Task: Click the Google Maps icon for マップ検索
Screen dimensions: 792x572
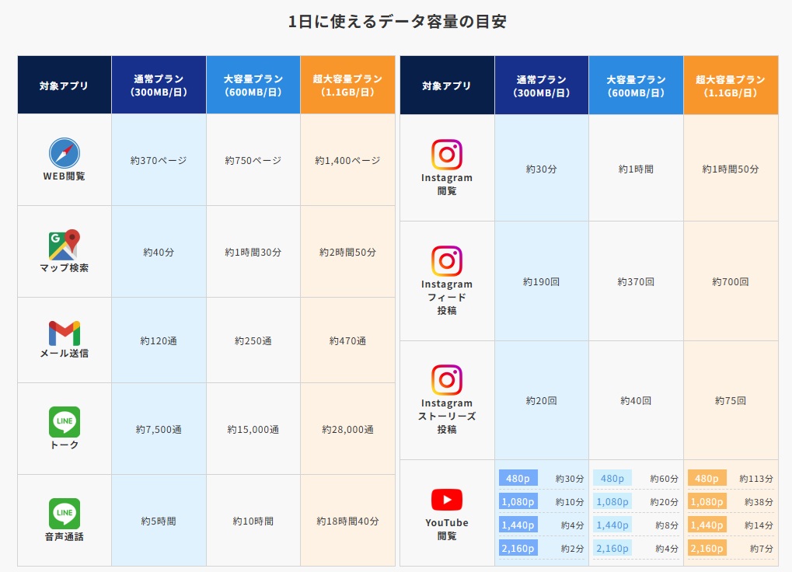Action: pos(65,245)
